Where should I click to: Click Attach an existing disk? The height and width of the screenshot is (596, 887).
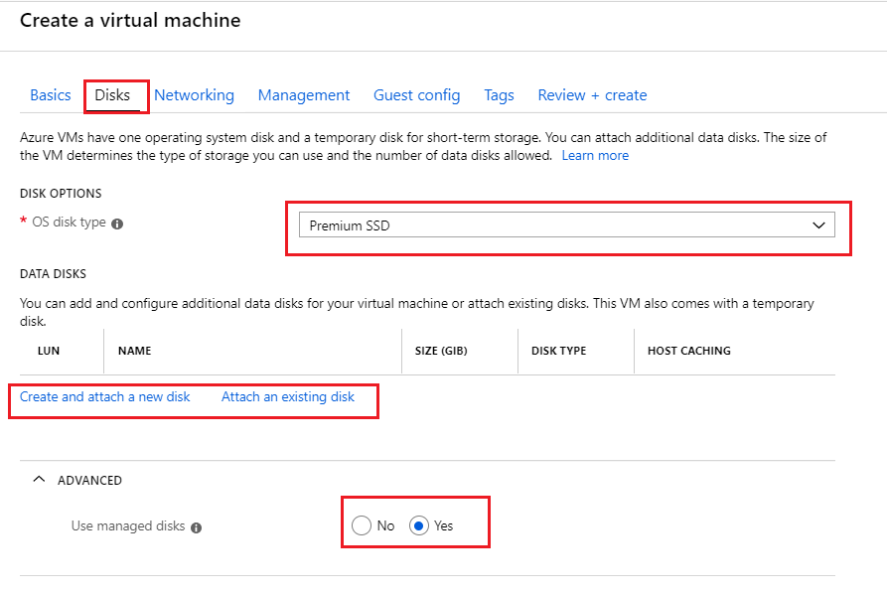coord(287,396)
